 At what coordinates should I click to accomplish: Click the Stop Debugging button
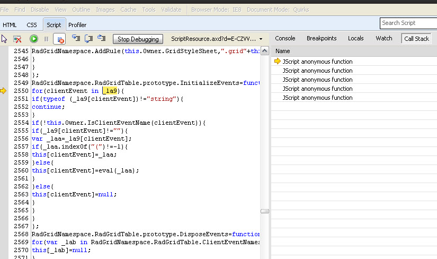coord(138,39)
